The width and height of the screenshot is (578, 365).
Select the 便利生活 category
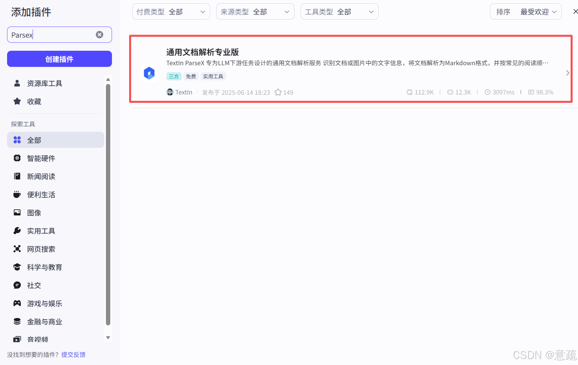point(55,194)
